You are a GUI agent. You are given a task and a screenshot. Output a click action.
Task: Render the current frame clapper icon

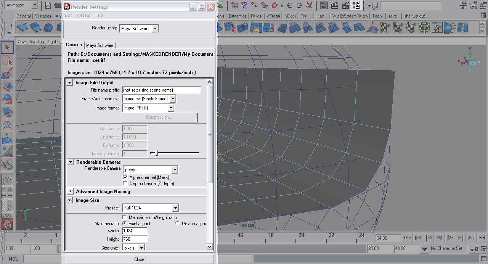(335, 5)
